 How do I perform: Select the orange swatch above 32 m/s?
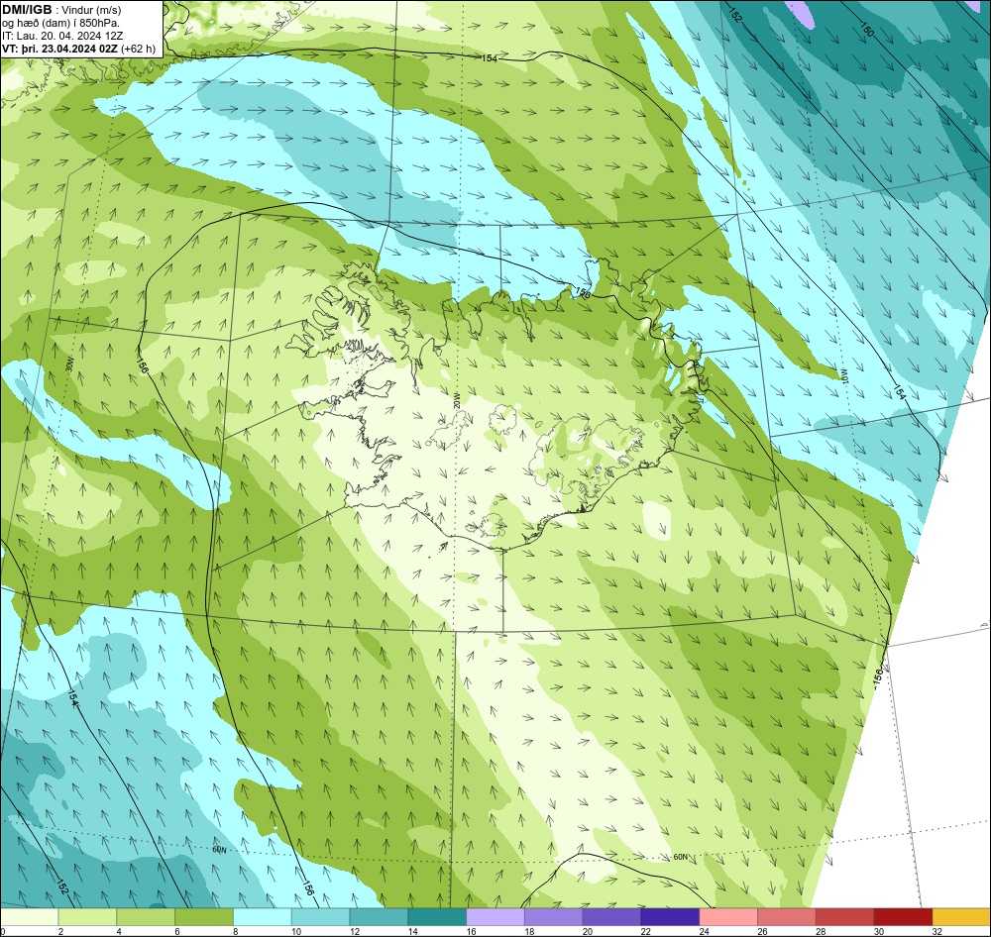[x=961, y=917]
